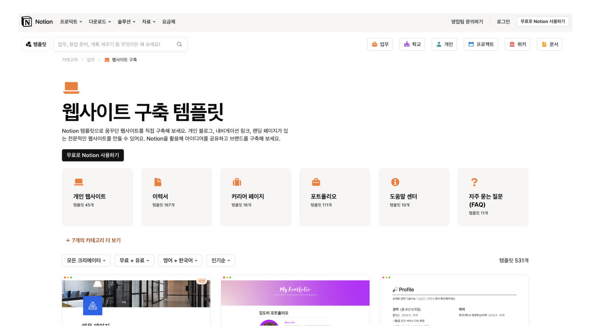Open the 모든 크리에이터 filter dropdown
Image resolution: width=591 pixels, height=326 pixels.
click(86, 261)
